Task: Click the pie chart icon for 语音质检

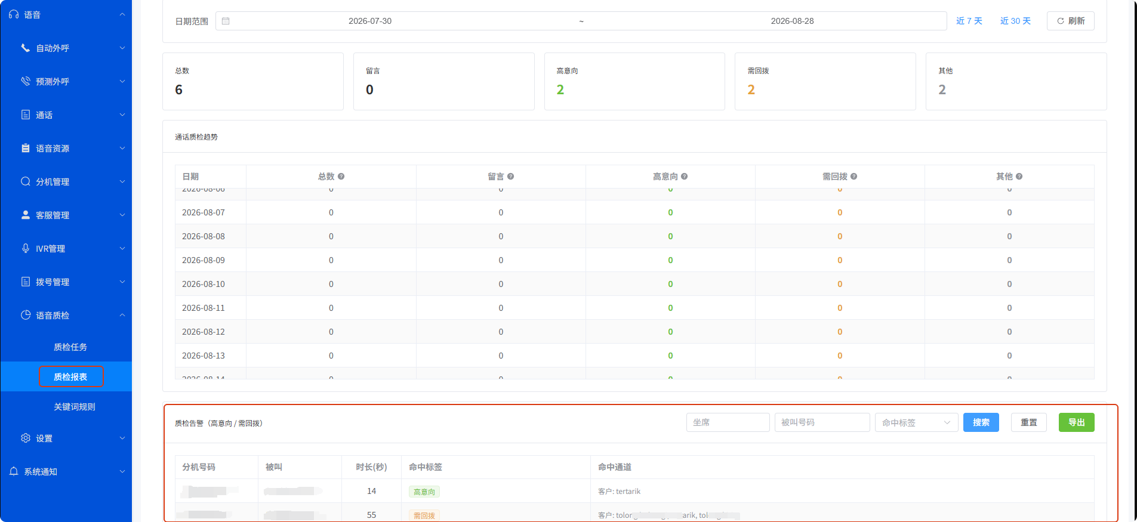Action: tap(26, 315)
